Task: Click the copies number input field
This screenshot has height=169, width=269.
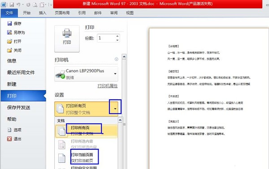Action: [106, 38]
